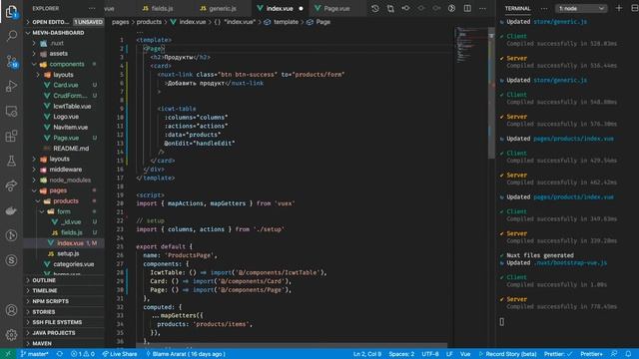
Task: Click the remote window indicator in status bar
Action: tap(8, 354)
